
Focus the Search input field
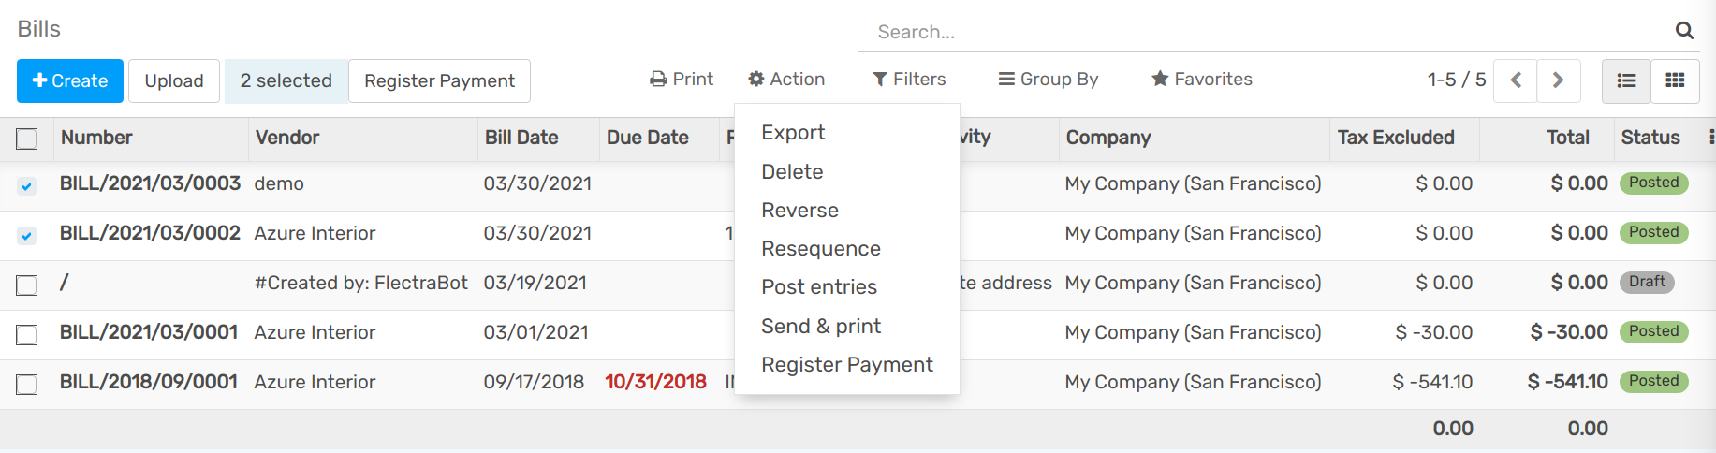(1264, 32)
